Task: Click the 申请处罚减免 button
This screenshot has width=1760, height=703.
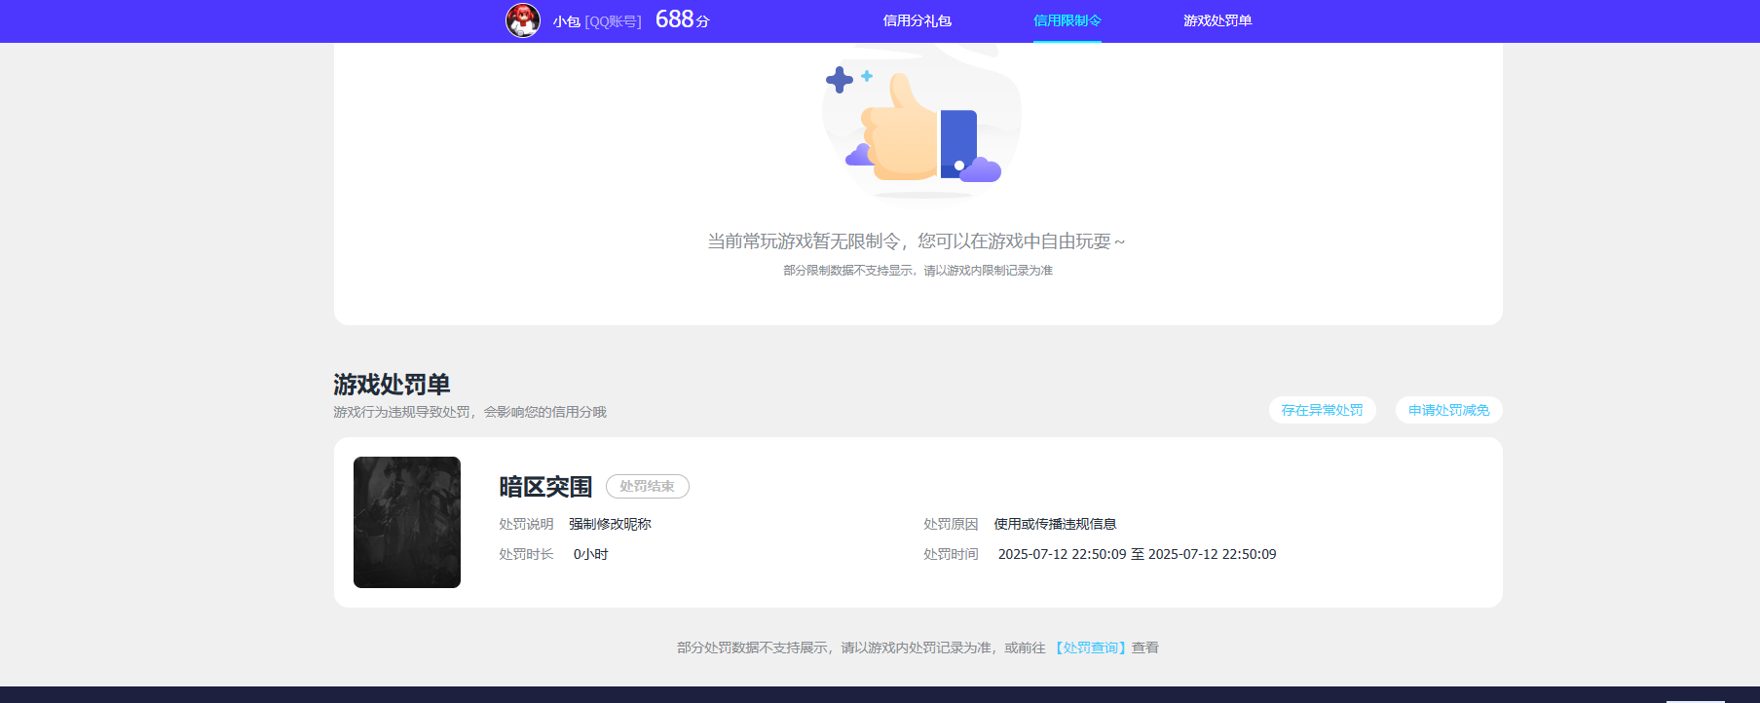Action: click(x=1449, y=410)
